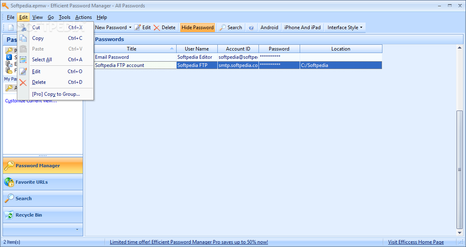The image size is (466, 247).
Task: Open the Go menu
Action: click(51, 17)
